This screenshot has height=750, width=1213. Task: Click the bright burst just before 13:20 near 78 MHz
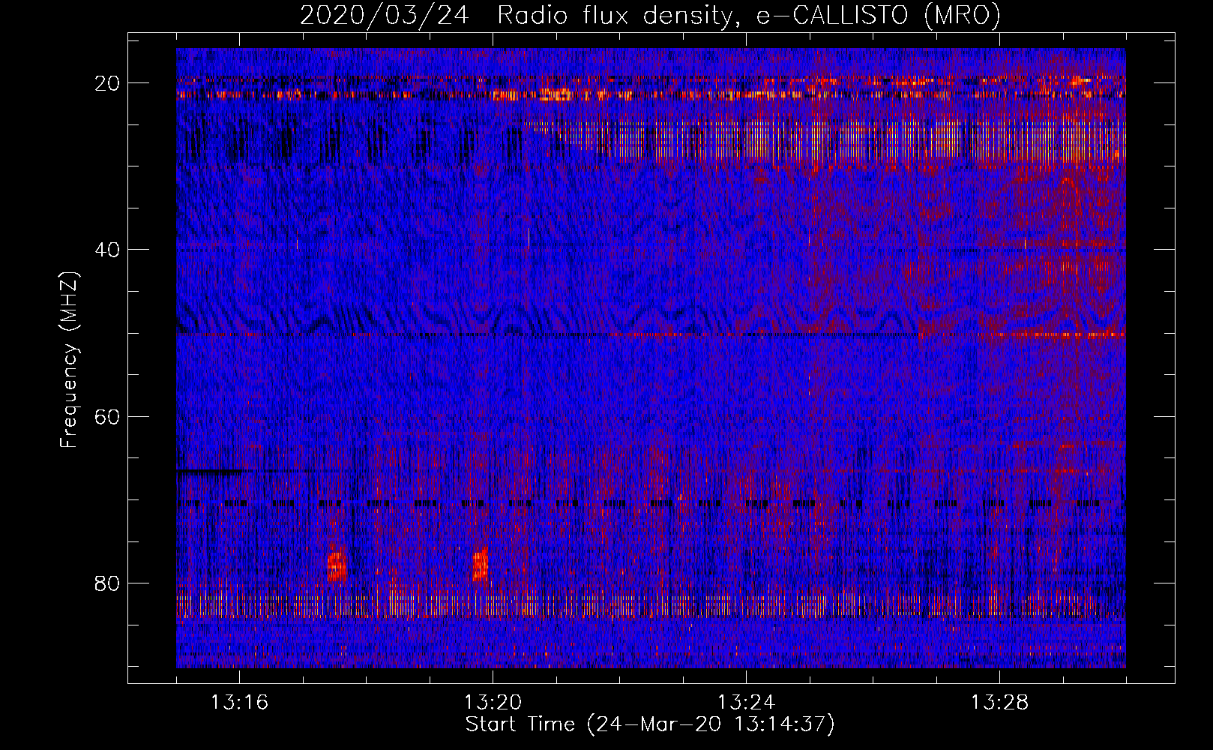coord(480,565)
